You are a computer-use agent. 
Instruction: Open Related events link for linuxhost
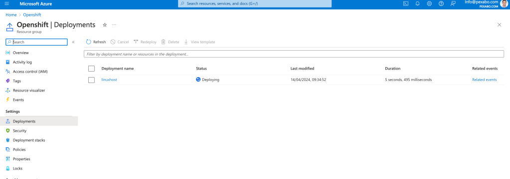click(484, 80)
